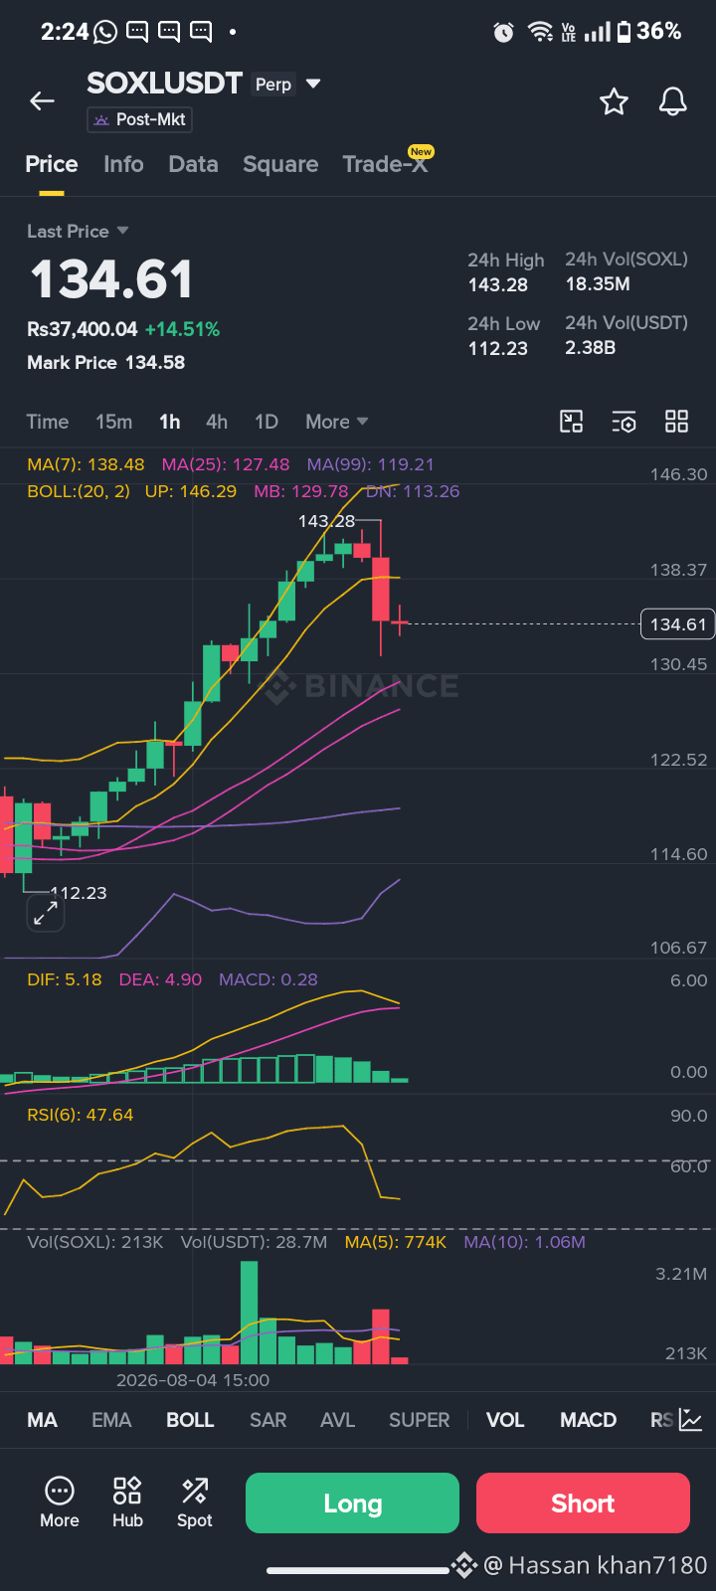Toggle the SUPER indicator
Image resolution: width=716 pixels, height=1591 pixels.
click(419, 1420)
